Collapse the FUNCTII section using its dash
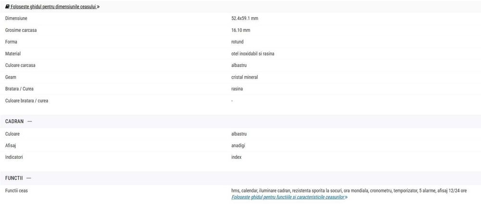 click(x=29, y=178)
